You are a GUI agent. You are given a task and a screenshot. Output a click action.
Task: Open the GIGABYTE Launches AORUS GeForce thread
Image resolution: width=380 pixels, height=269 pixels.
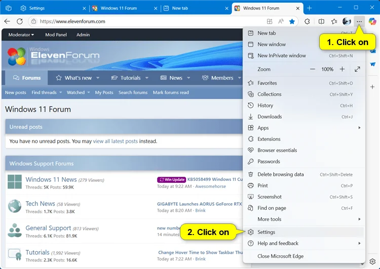[x=200, y=204]
